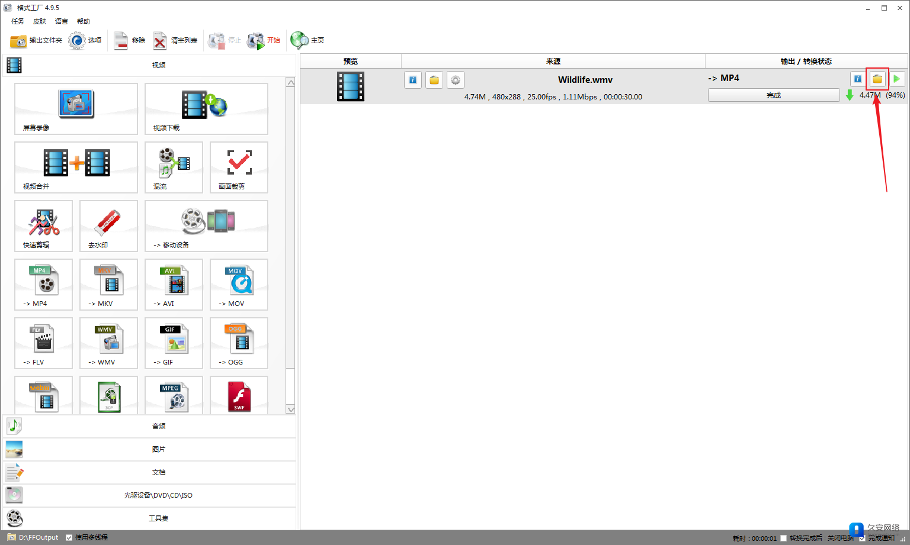Click the picture crop (画面裁剪) icon
Screen dimensions: 910x545
239,167
